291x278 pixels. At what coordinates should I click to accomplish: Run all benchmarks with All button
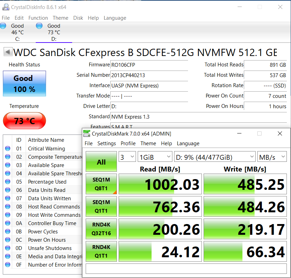click(x=101, y=162)
